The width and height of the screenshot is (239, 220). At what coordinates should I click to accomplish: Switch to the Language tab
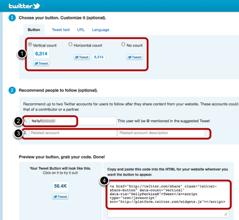pos(100,30)
